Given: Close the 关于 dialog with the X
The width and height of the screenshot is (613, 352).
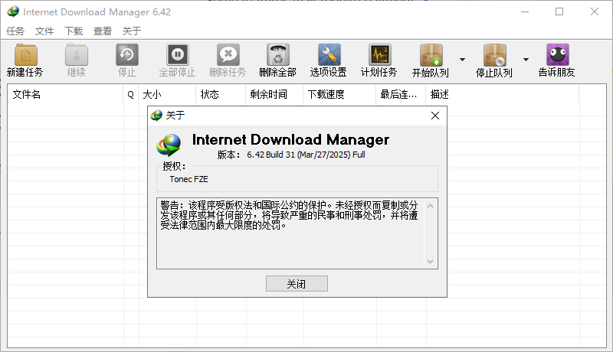Looking at the screenshot, I should (435, 116).
